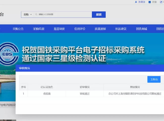Click the edit pencil icon in top bar

pyautogui.click(x=161, y=2)
